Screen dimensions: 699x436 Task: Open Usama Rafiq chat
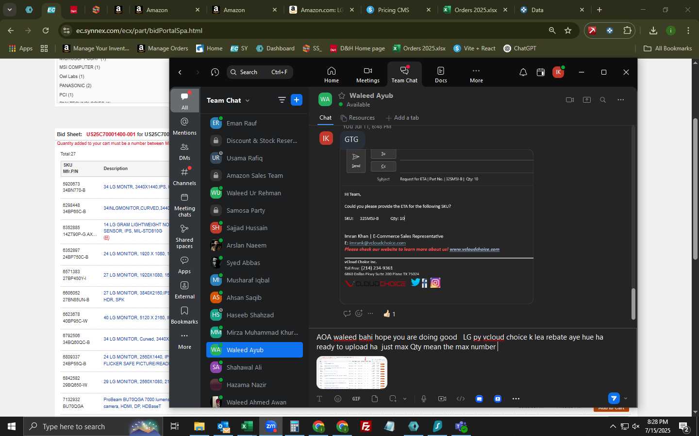coord(254,158)
